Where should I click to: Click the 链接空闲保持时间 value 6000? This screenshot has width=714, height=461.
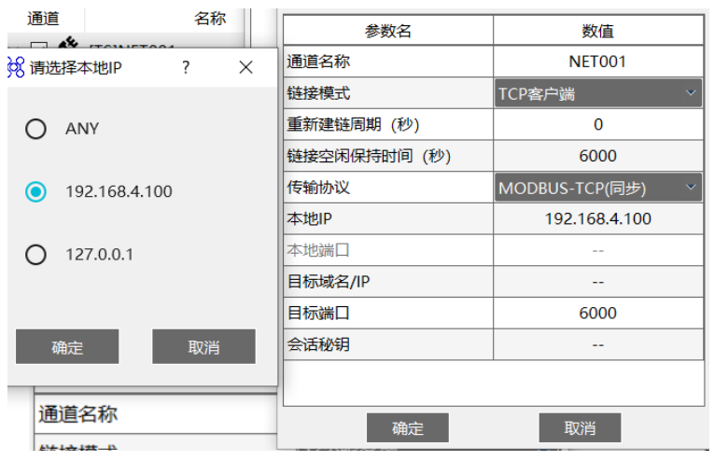click(598, 156)
